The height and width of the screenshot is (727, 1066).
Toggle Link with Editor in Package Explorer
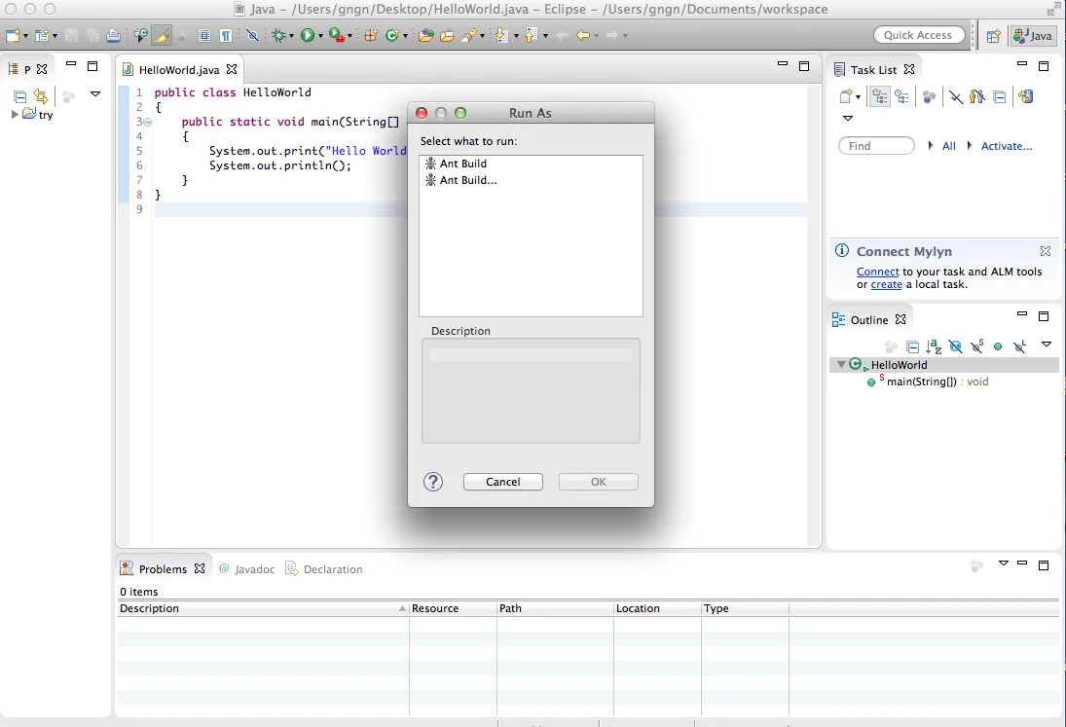(x=41, y=96)
